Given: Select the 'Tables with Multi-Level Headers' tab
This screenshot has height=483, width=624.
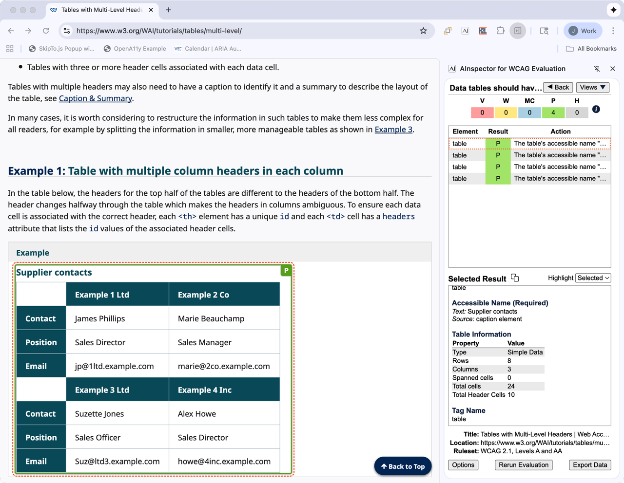Looking at the screenshot, I should [x=101, y=10].
